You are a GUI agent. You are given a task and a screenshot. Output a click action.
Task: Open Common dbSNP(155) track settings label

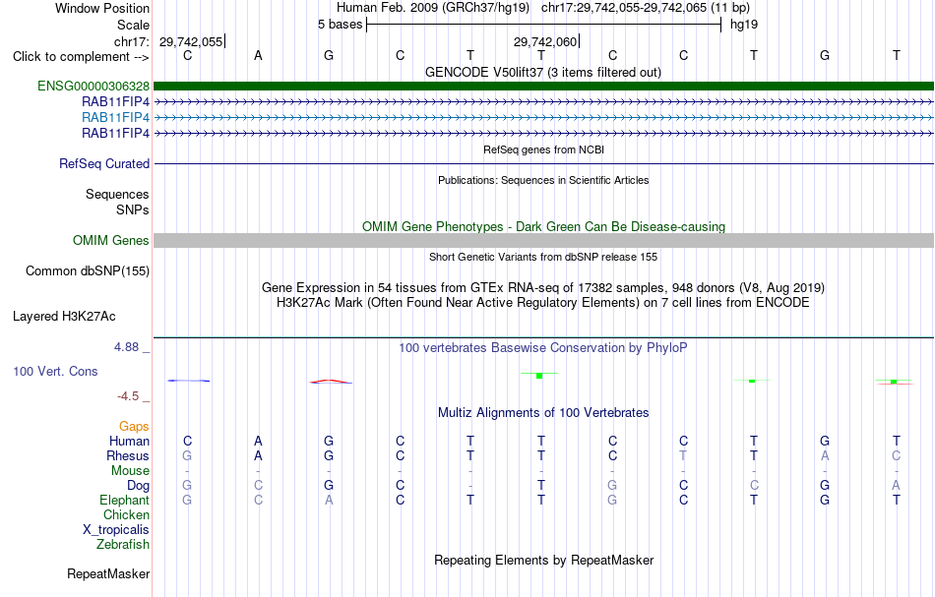point(88,271)
